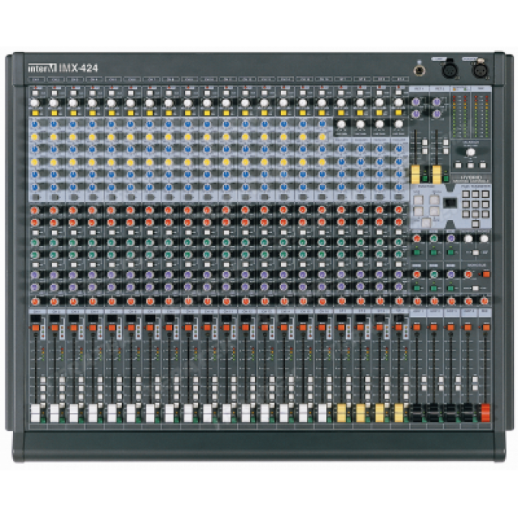Click right small yellow fader in master section
This screenshot has width=518, height=518.
(436, 174)
